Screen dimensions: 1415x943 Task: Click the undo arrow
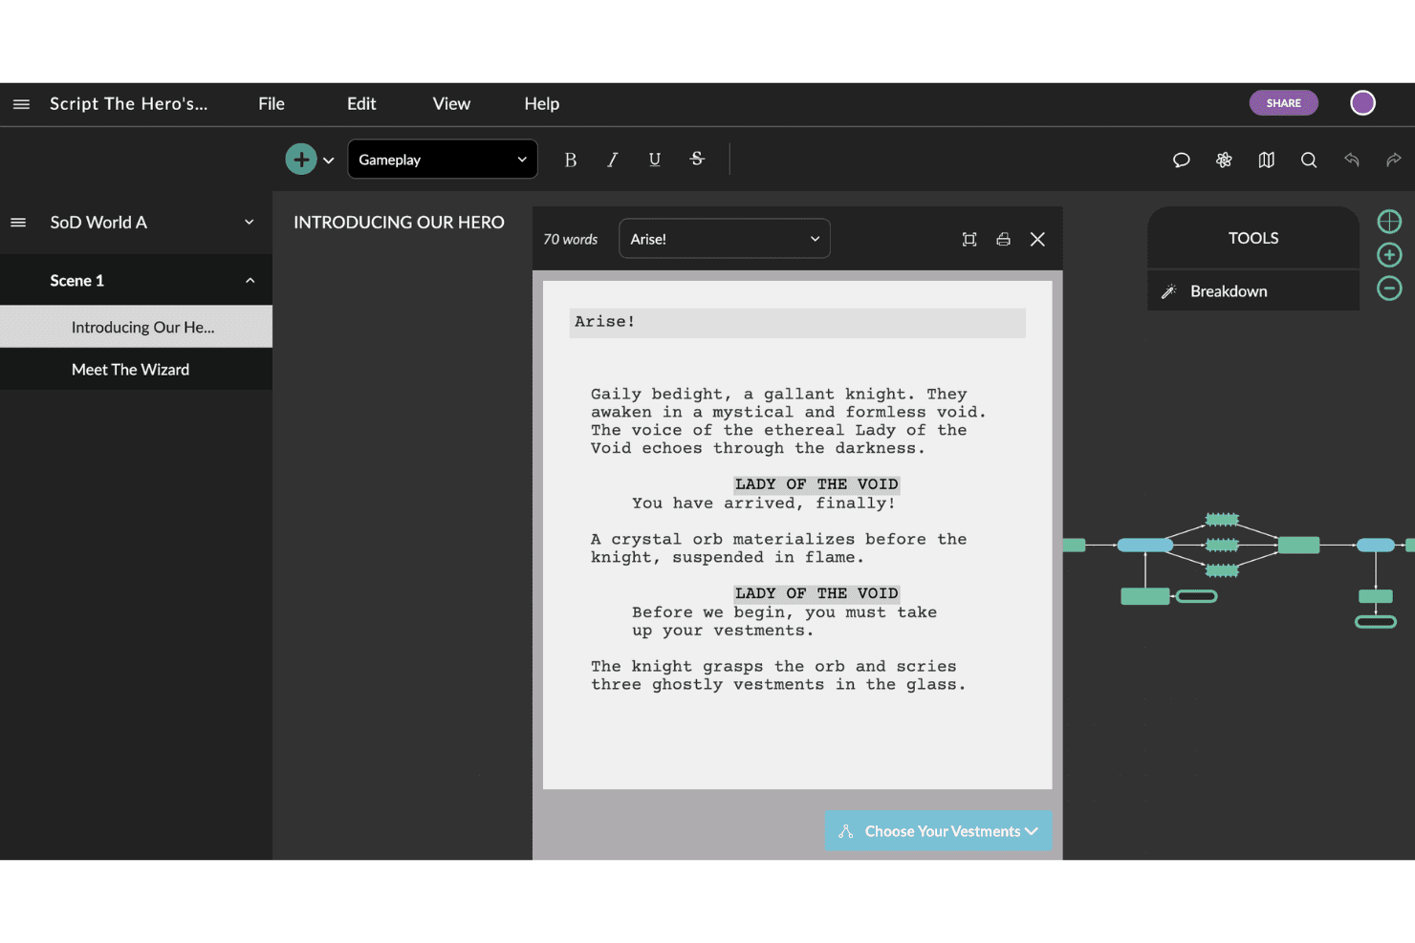pos(1351,160)
